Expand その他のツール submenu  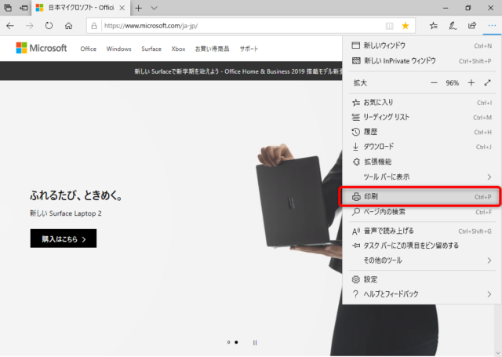422,260
